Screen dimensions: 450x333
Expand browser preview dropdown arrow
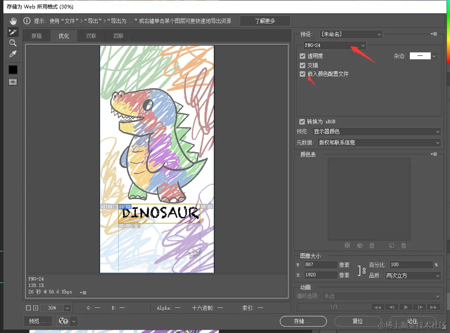(74, 321)
